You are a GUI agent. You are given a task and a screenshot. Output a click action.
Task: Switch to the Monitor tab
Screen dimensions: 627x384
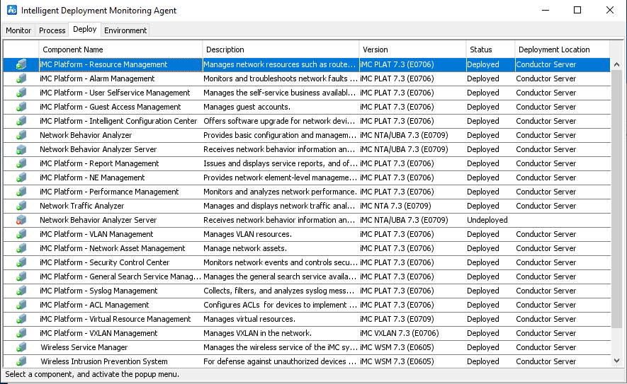(18, 30)
